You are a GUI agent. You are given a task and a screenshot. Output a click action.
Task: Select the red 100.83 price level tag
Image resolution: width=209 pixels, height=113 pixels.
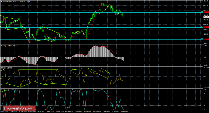tap(206, 39)
